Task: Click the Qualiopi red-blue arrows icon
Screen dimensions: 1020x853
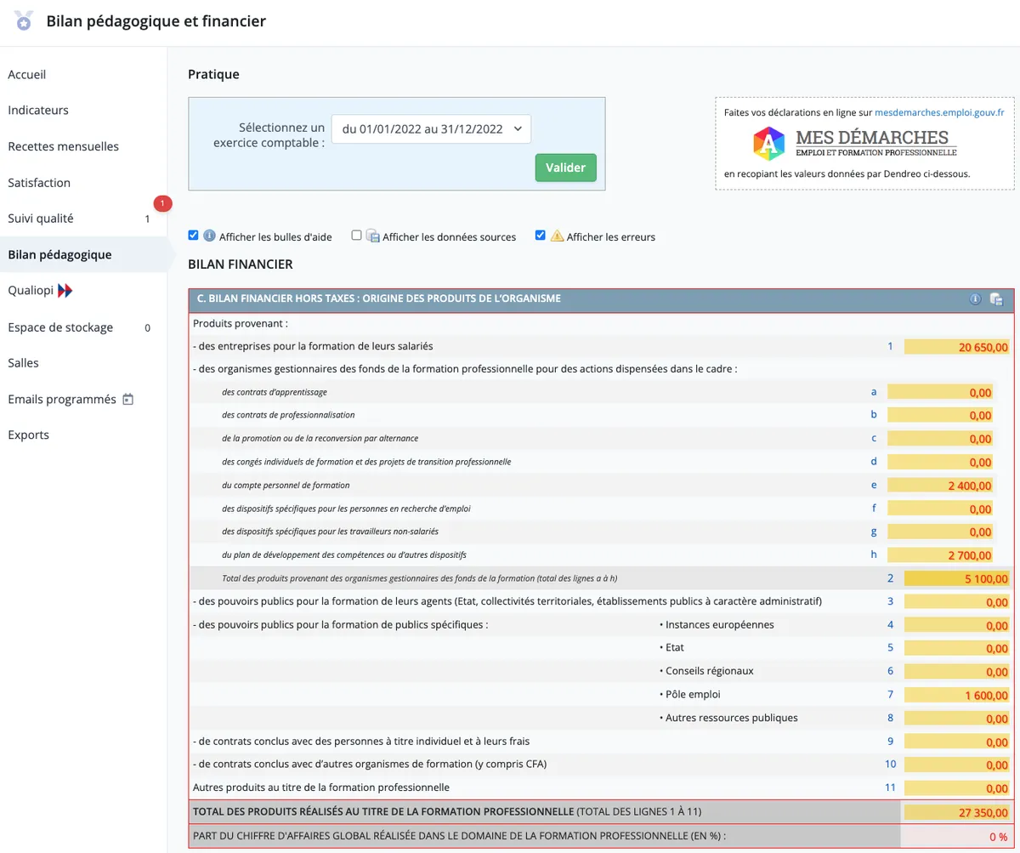Action: point(65,291)
